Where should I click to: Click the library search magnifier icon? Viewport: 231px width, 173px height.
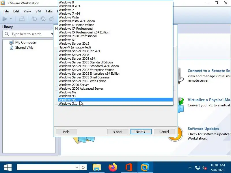pyautogui.click(x=7, y=34)
